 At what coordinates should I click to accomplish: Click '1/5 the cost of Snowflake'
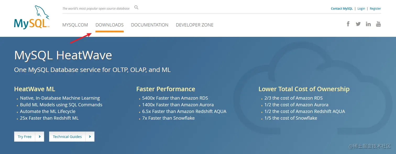click(x=291, y=118)
